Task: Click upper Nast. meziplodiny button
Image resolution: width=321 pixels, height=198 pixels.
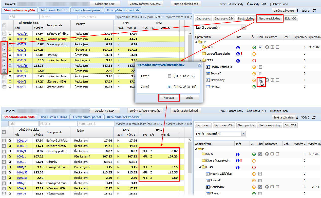Action: point(270,18)
